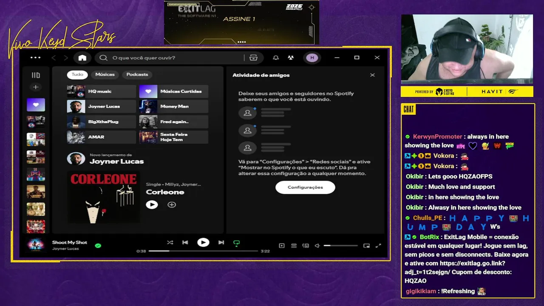Viewport: 544px width, 306px height.
Task: Open Liked Songs heart tile in sidebar
Action: coord(36,105)
